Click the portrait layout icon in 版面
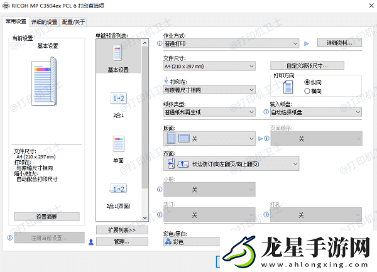Screen dimensions: 377x272 pos(171,138)
